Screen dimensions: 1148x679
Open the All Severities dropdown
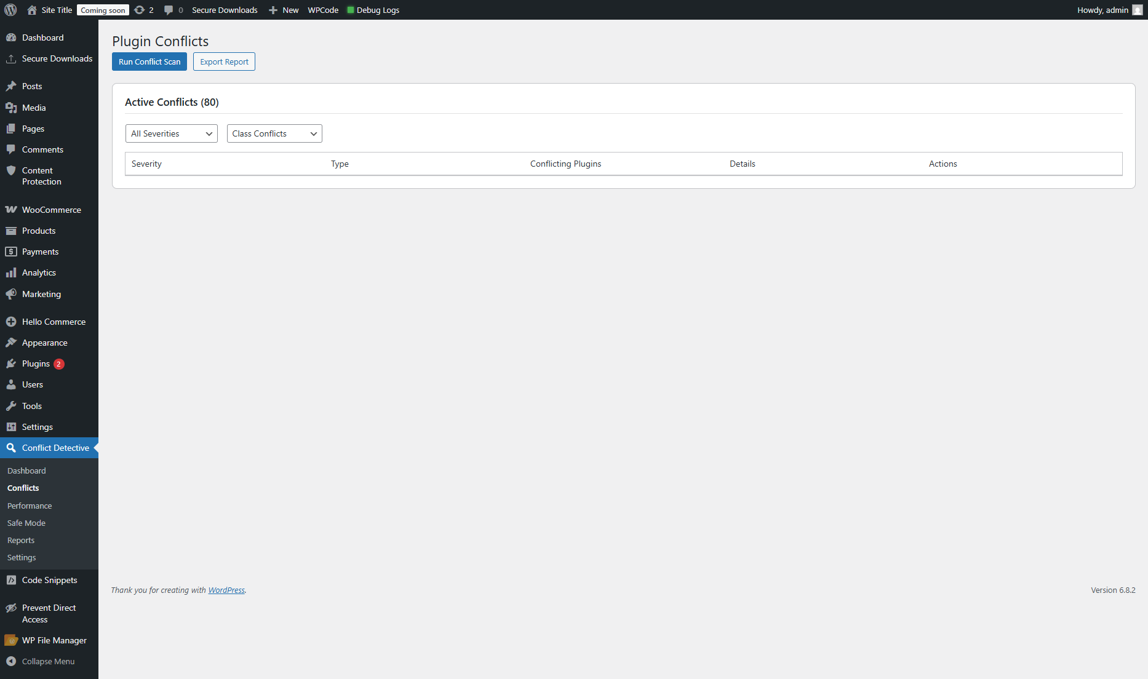coord(171,133)
